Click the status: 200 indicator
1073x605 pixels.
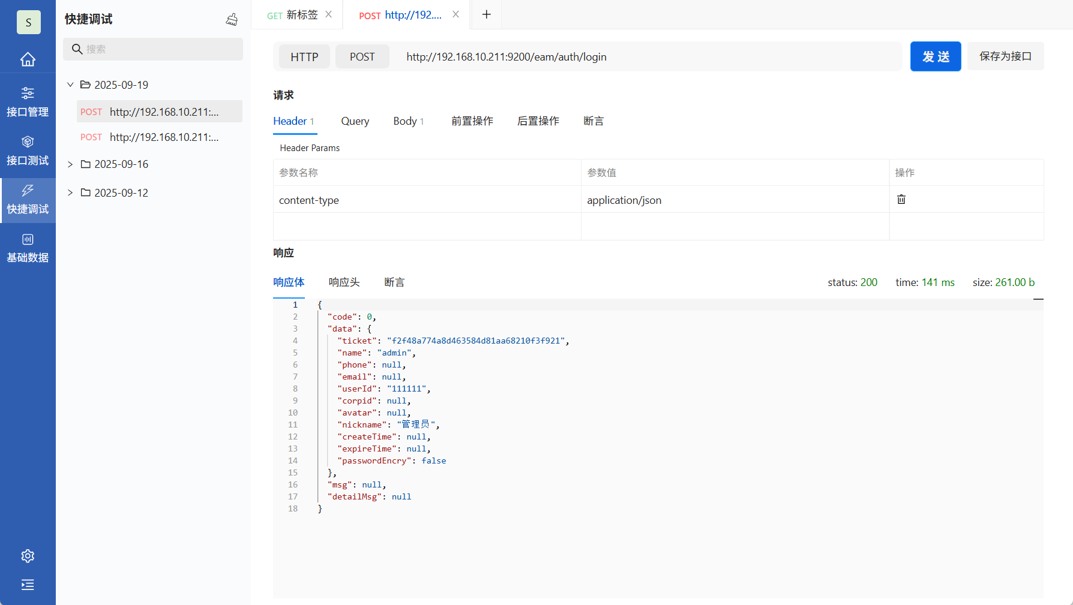pyautogui.click(x=853, y=282)
